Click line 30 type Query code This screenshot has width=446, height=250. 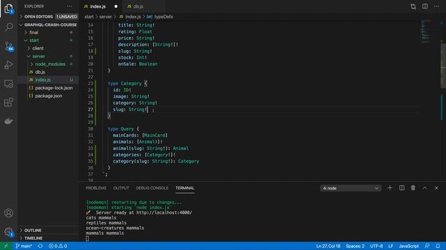123,129
